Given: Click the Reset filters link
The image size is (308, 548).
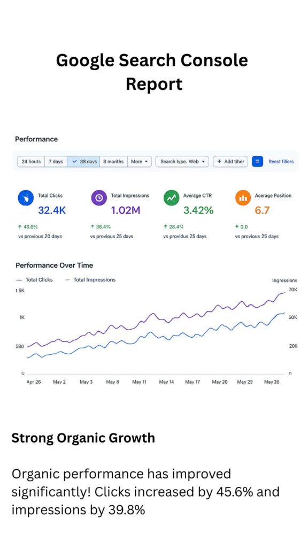Looking at the screenshot, I should pos(281,162).
